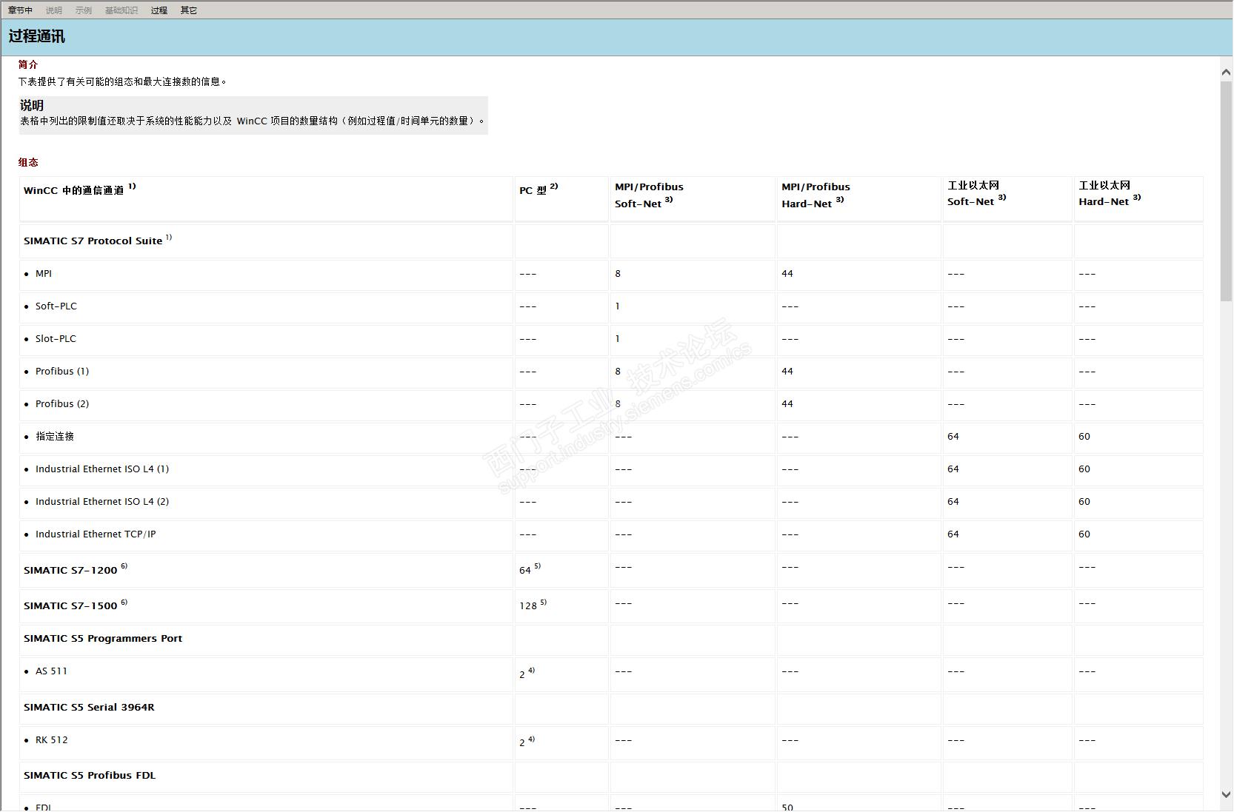Click the note text starting with 表格中列出的限制值
The image size is (1234, 812).
coord(253,121)
